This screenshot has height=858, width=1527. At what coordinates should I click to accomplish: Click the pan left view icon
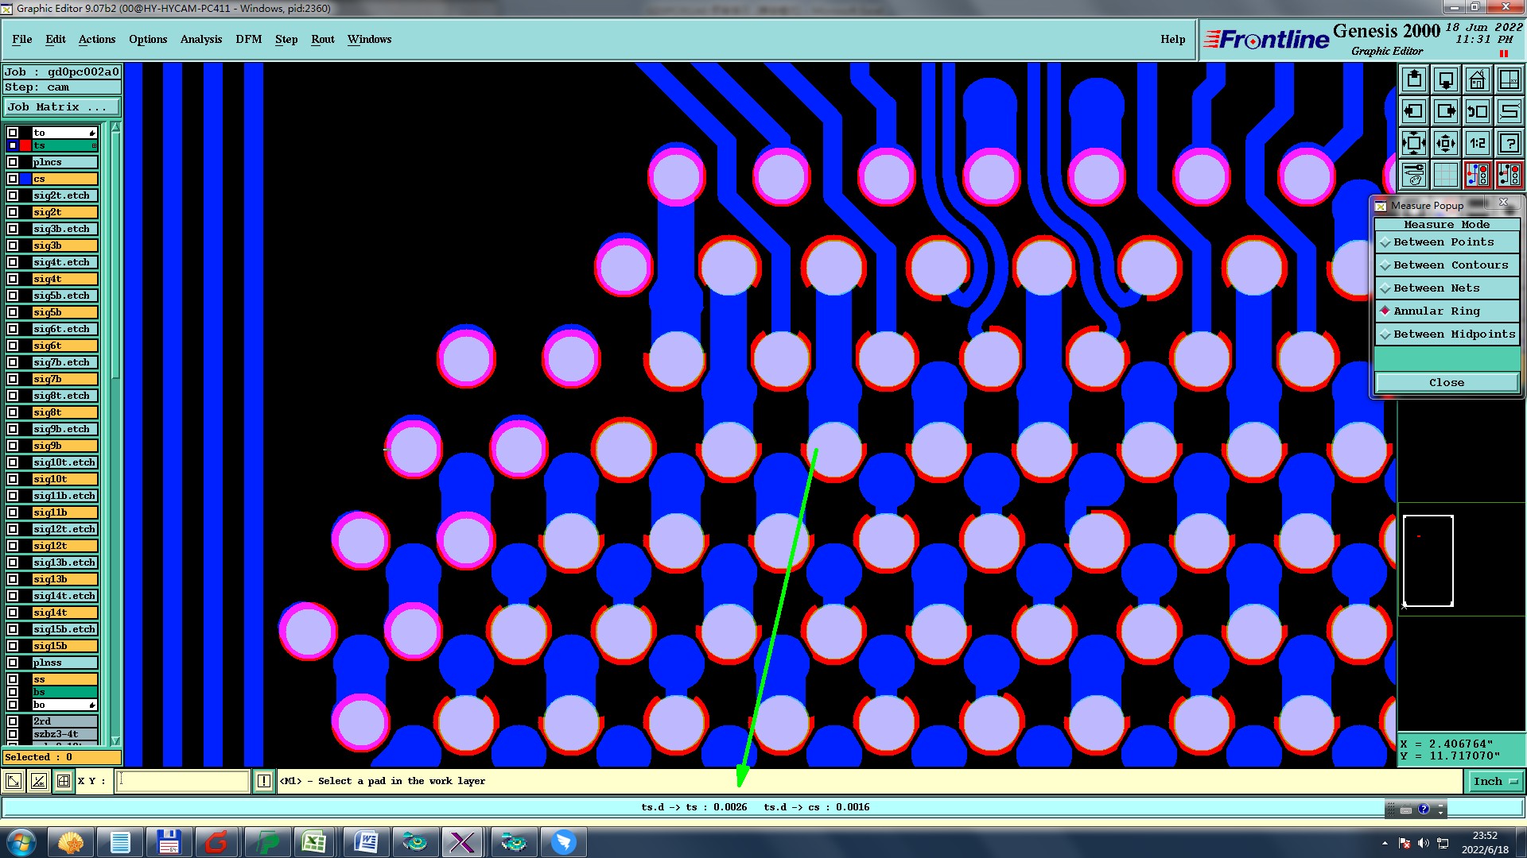pos(1414,111)
